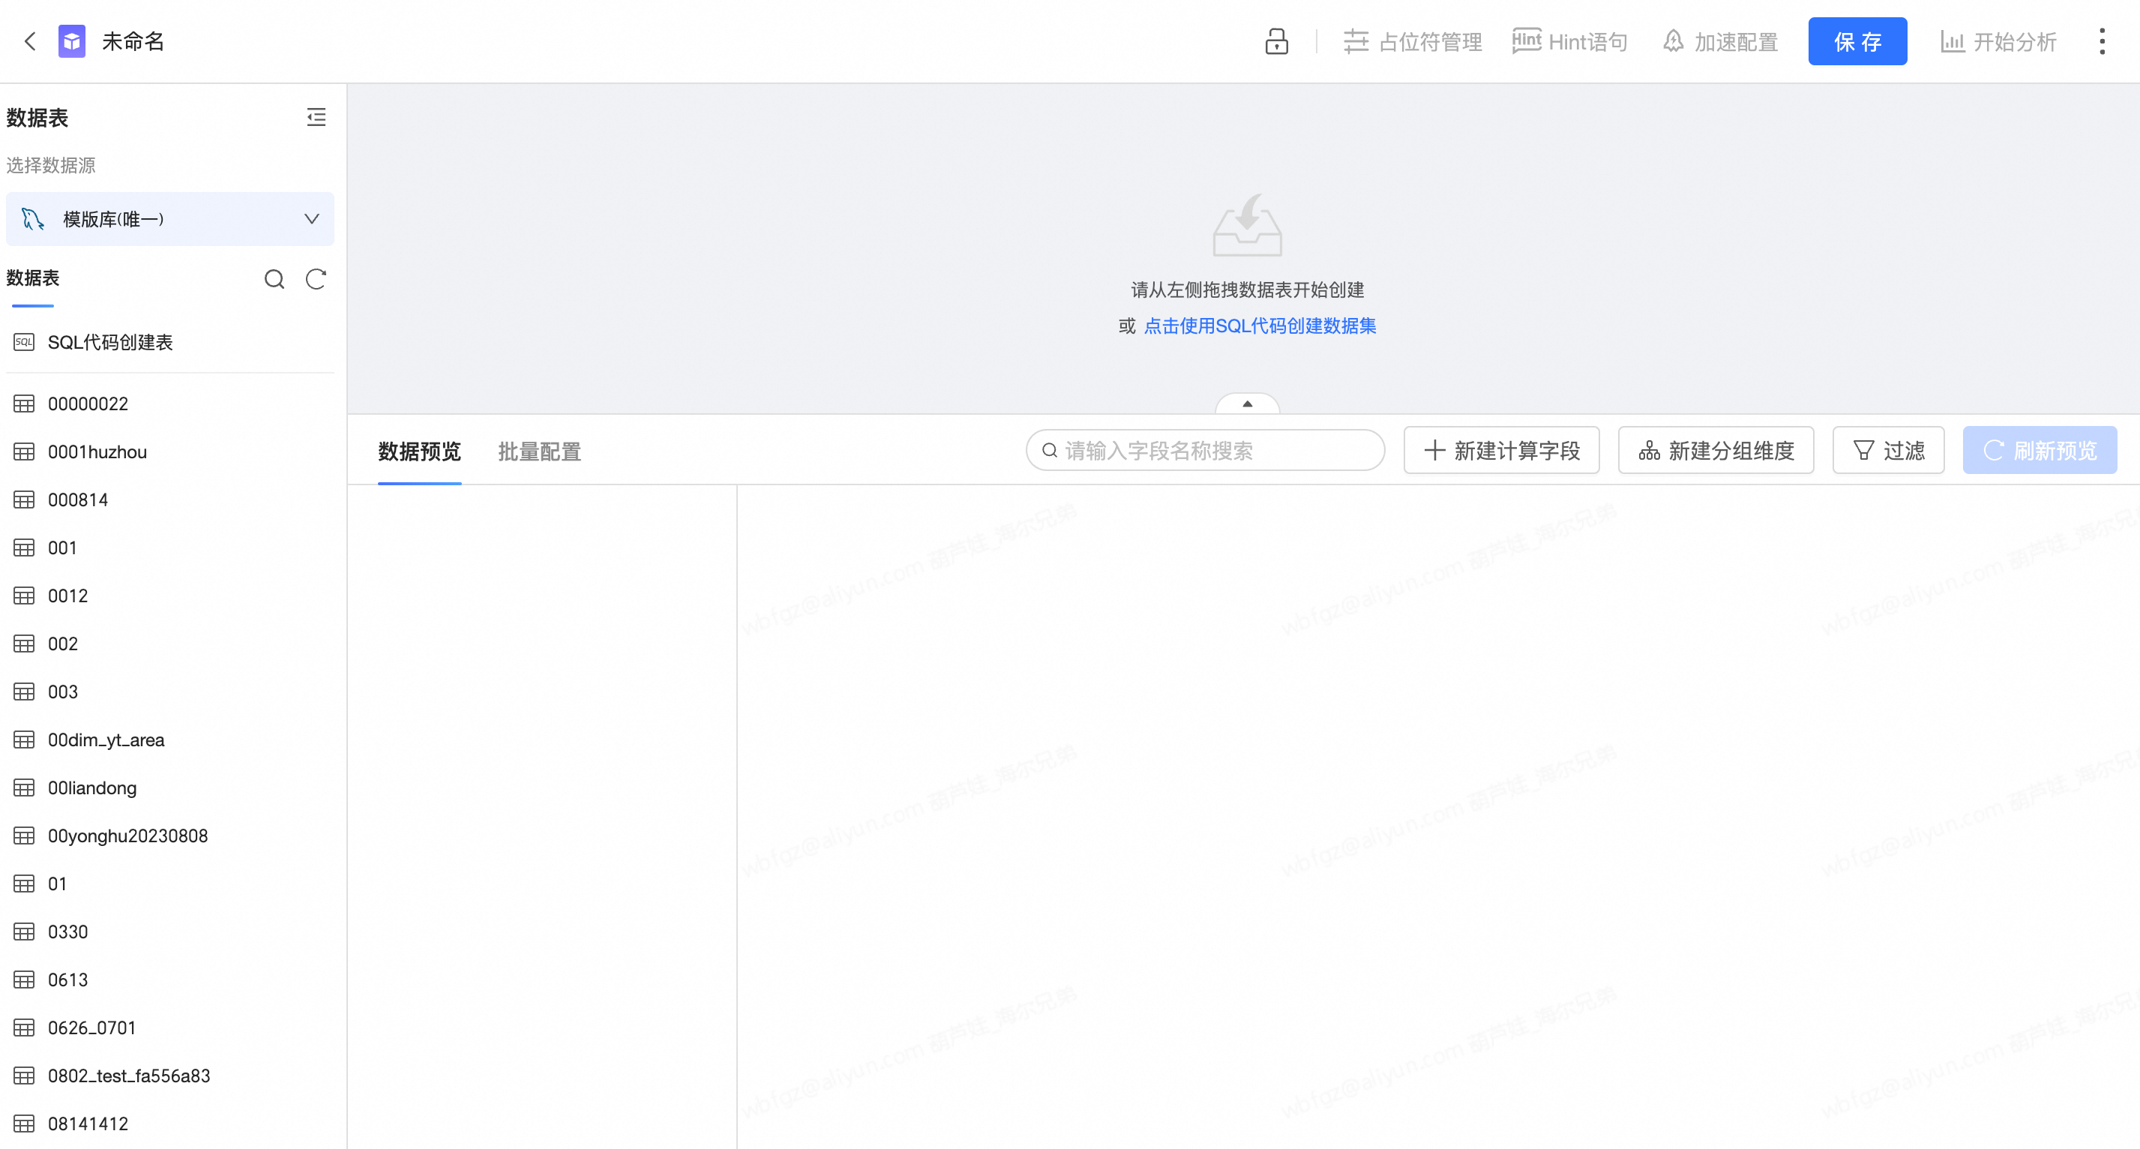Click the back arrow icon

pyautogui.click(x=30, y=41)
